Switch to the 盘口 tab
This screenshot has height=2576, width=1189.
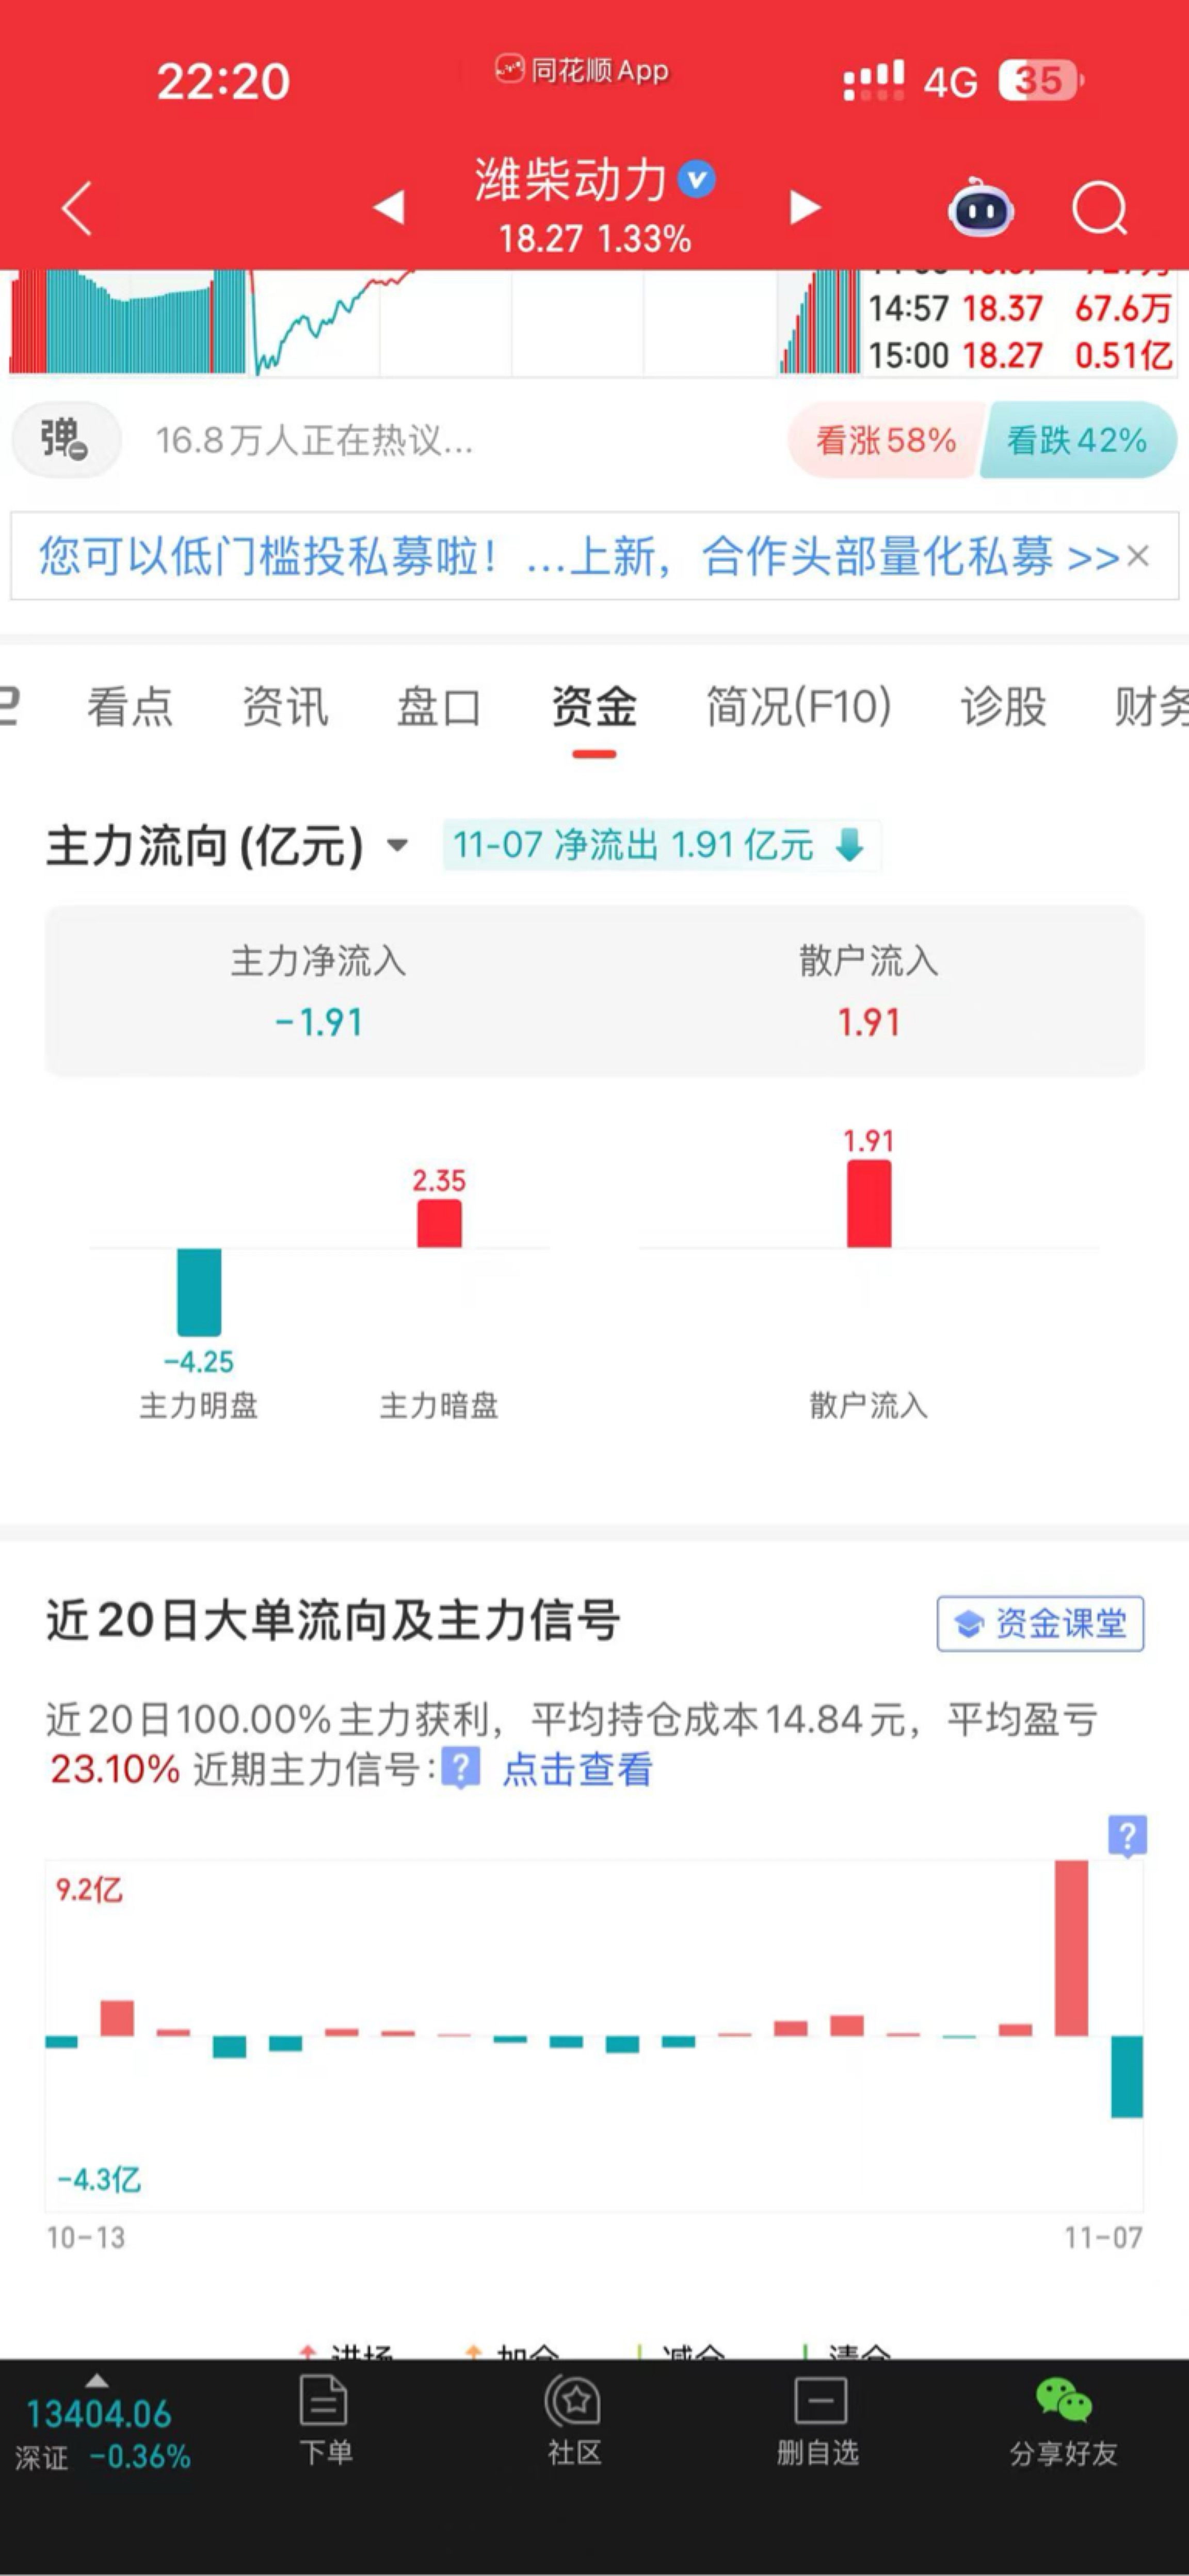(x=438, y=707)
